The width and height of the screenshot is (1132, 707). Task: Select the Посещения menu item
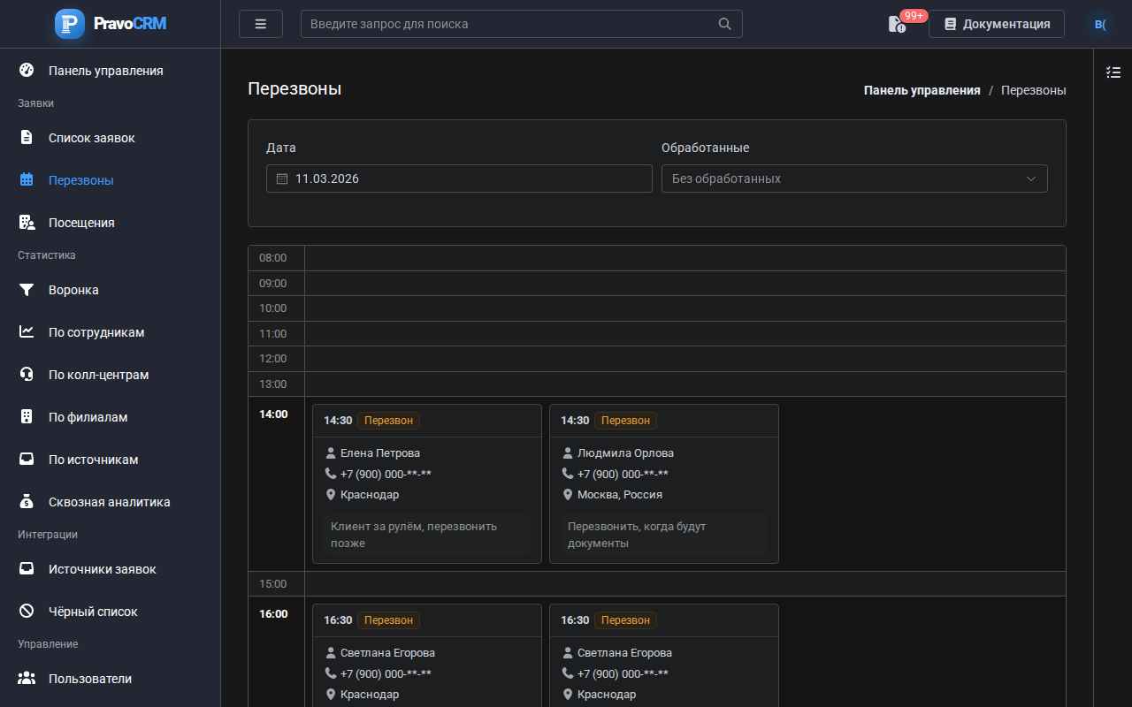(110, 223)
